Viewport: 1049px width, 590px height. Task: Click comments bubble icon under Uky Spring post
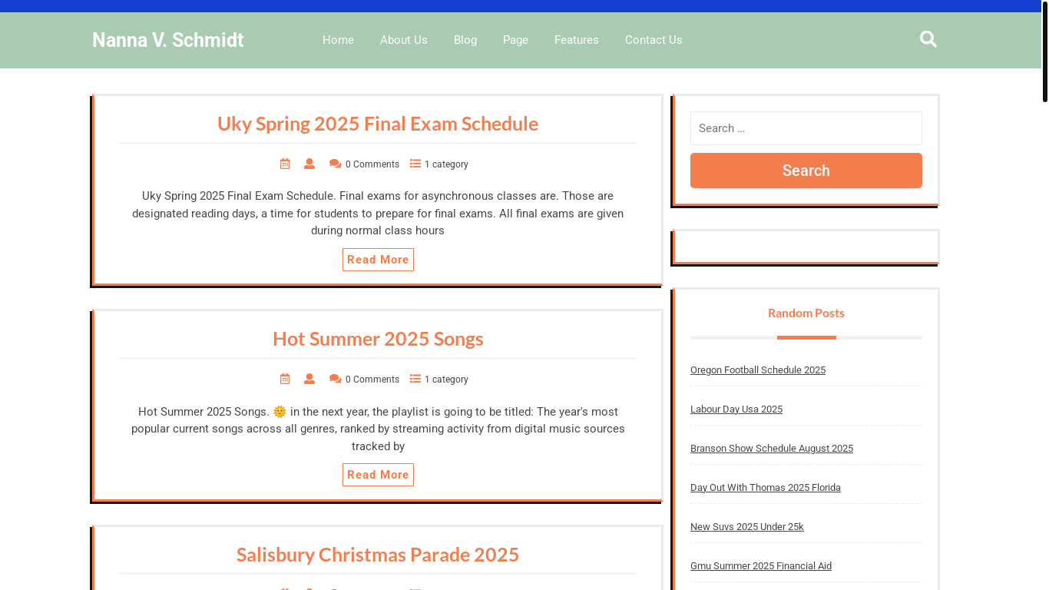(335, 164)
